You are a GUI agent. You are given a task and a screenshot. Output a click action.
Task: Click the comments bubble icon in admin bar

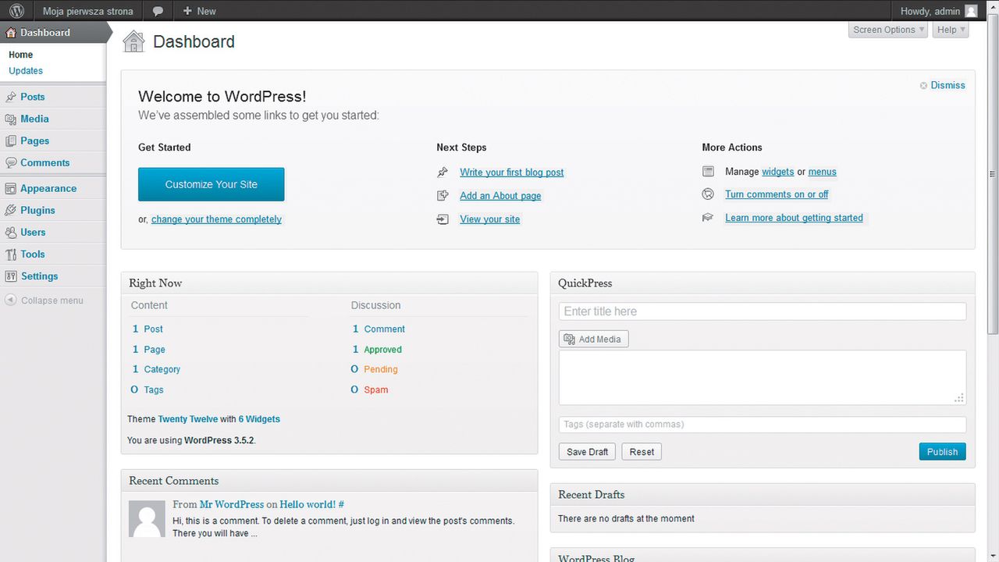coord(158,11)
